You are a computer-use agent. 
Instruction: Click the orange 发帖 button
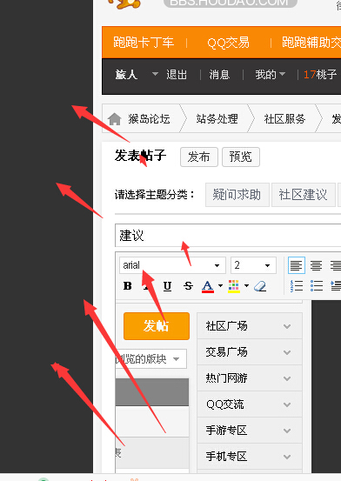(x=157, y=326)
